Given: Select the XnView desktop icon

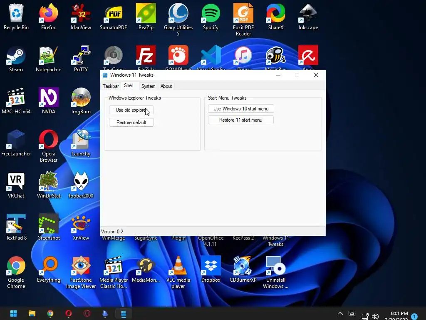Looking at the screenshot, I should point(81,227).
